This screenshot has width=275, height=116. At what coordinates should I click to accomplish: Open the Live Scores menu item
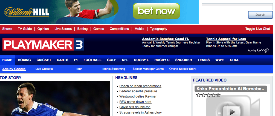(x=63, y=29)
